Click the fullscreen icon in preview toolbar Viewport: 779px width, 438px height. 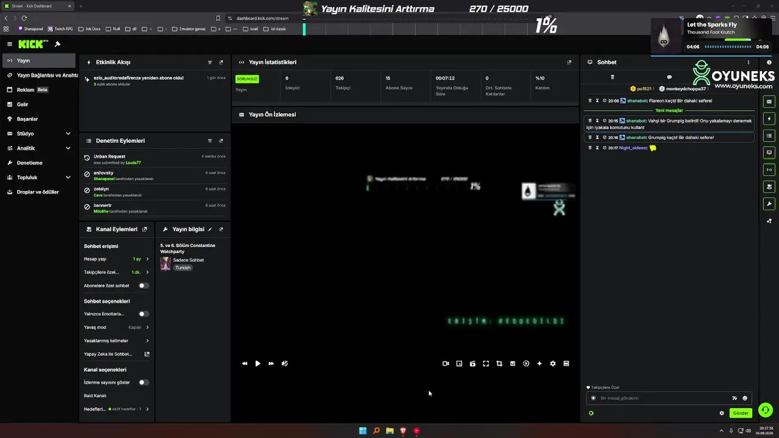pos(486,364)
